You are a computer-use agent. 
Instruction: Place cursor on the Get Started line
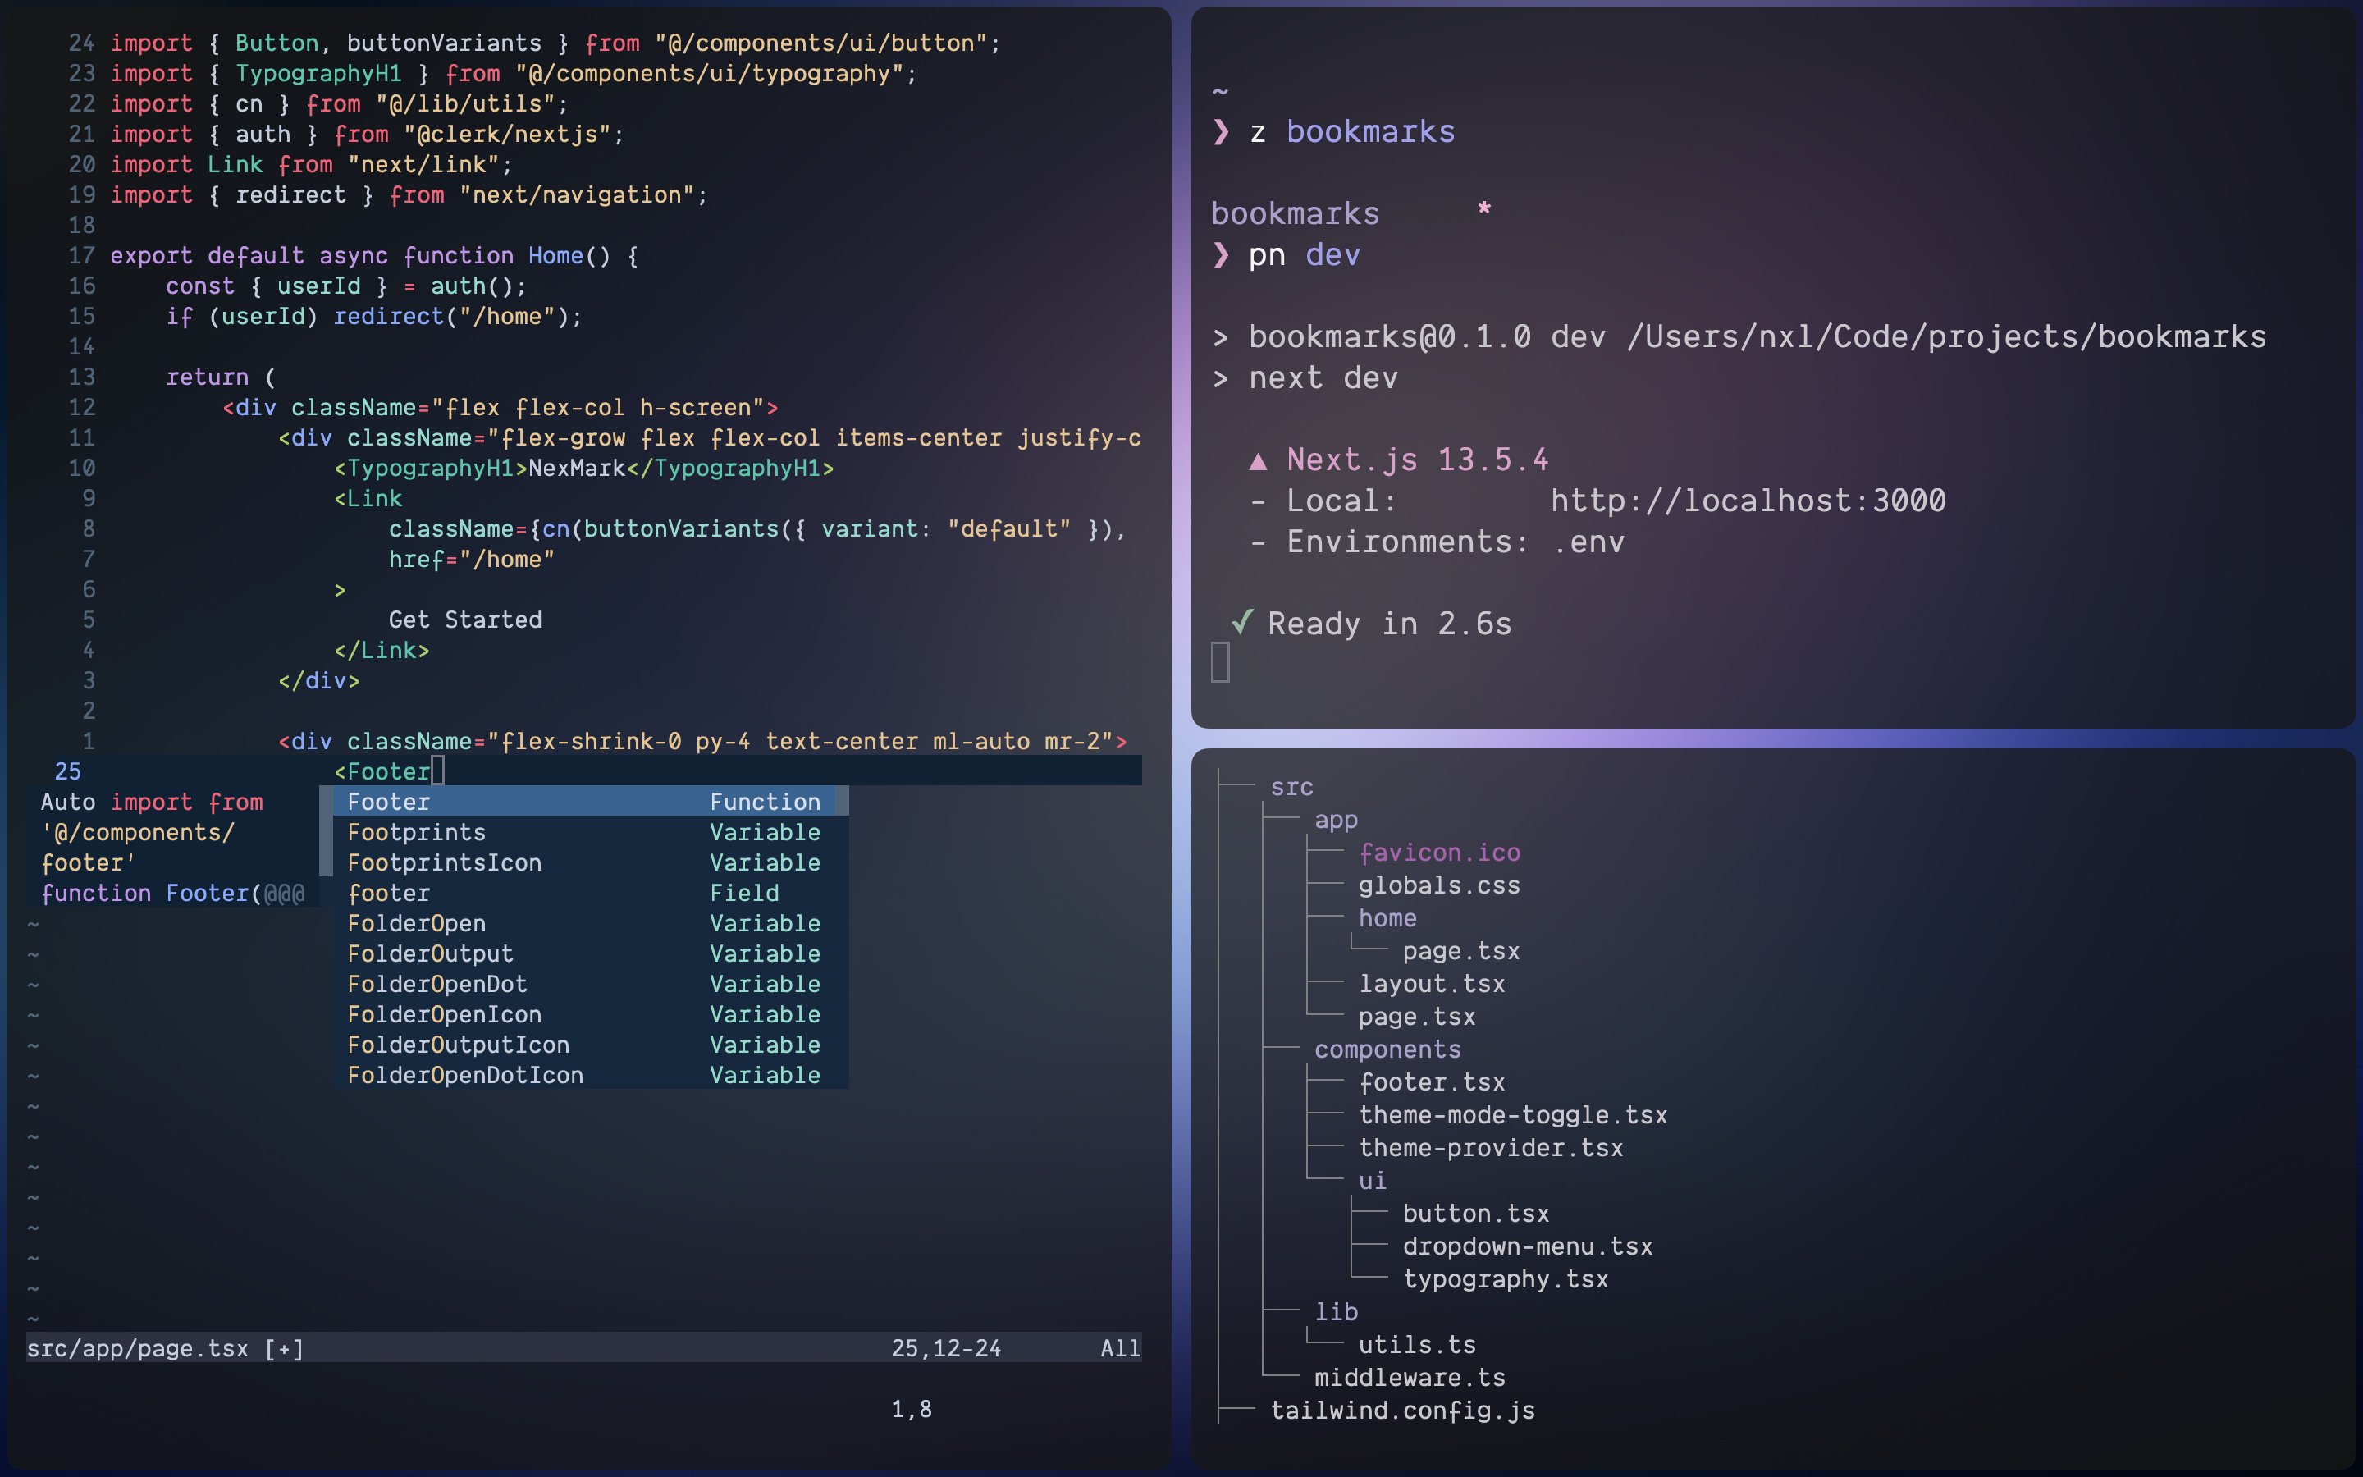[464, 620]
